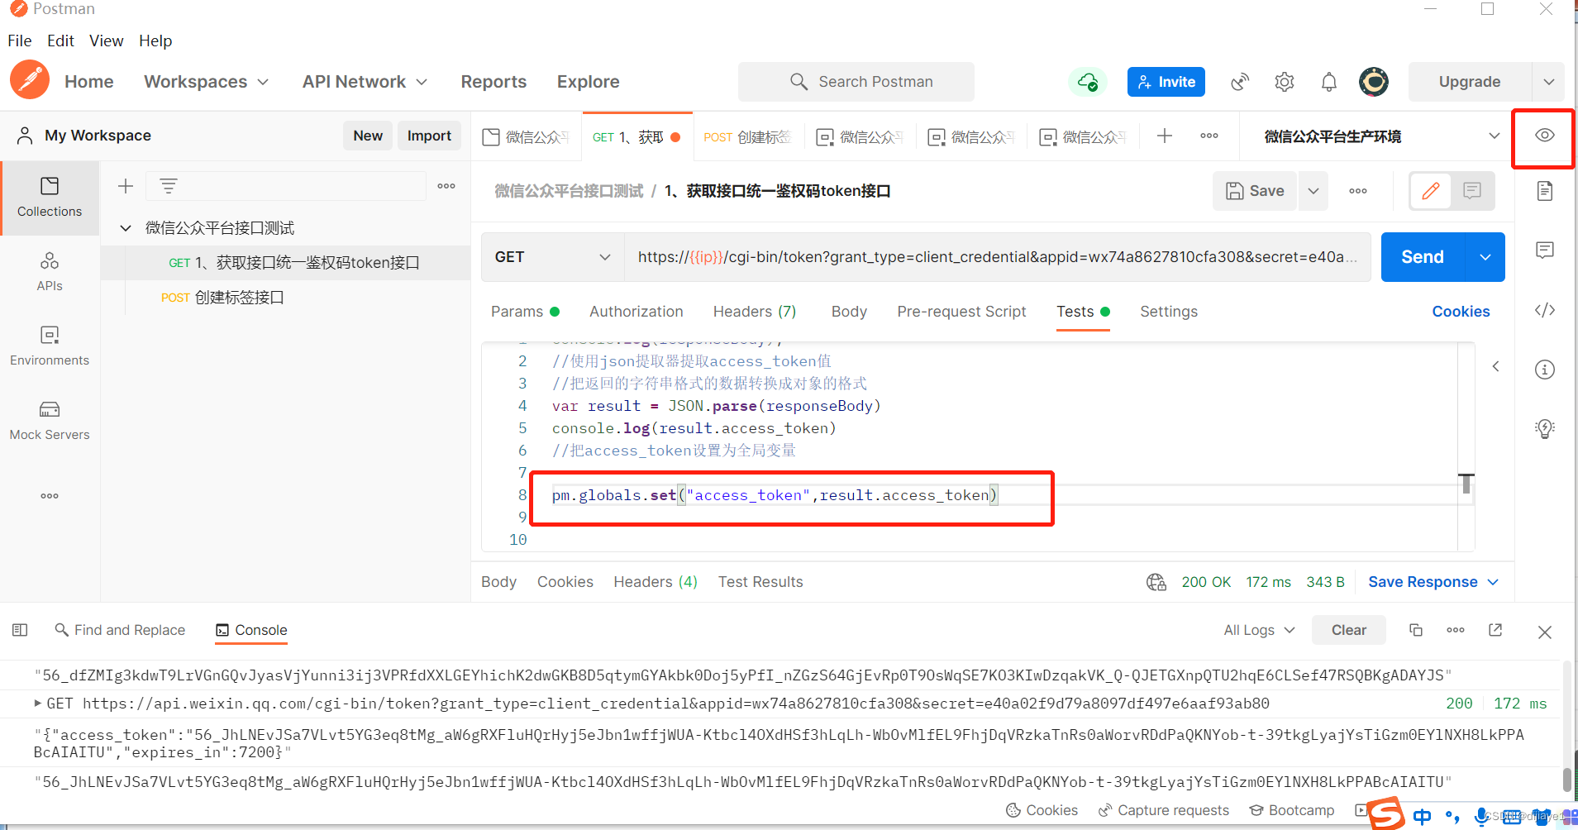The height and width of the screenshot is (830, 1578).
Task: Open capture requests satellite icon in header
Action: [x=1239, y=82]
